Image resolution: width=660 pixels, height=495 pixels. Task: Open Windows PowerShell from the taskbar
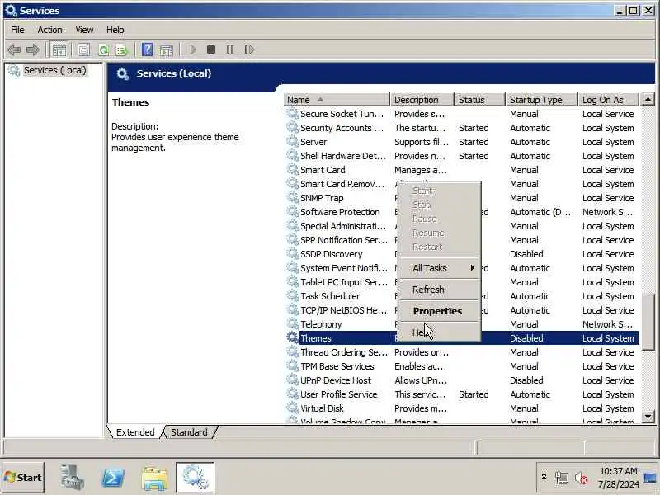click(113, 478)
